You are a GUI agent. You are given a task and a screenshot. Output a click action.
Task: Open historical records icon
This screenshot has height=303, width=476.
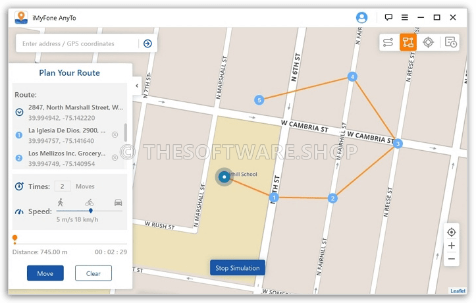[450, 42]
